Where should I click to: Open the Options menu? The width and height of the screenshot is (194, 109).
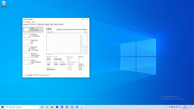tap(28, 22)
